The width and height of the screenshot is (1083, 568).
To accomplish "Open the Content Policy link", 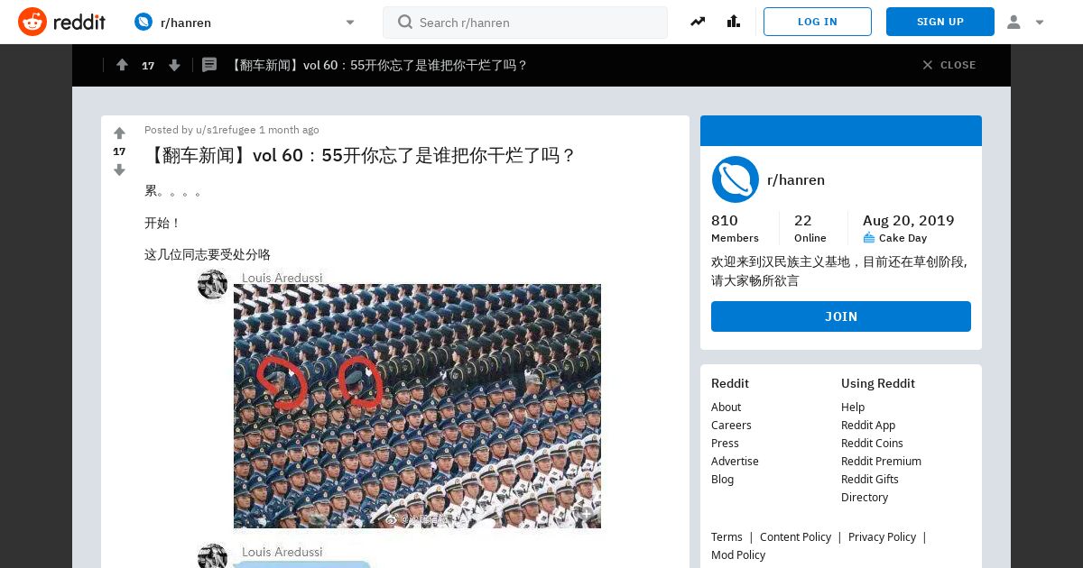I will pos(795,536).
